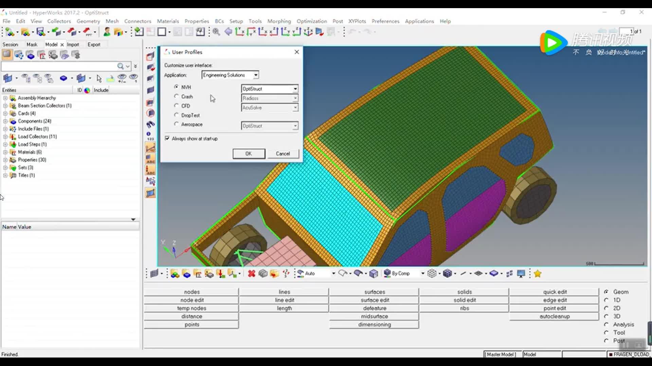This screenshot has width=652, height=366.
Task: Open the Application dropdown list
Action: [x=256, y=75]
